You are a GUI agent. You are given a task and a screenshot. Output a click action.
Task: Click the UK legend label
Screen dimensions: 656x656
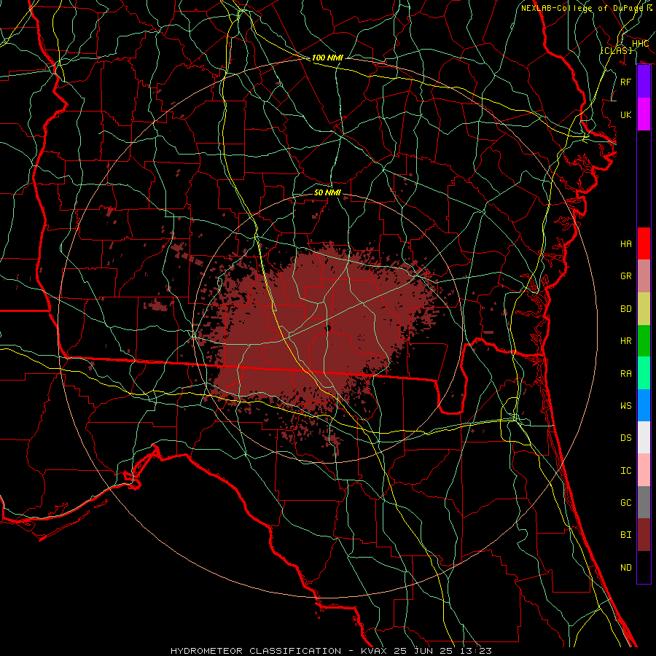click(626, 114)
